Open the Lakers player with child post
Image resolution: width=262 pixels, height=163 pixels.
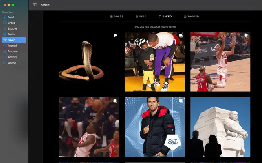[x=155, y=62]
